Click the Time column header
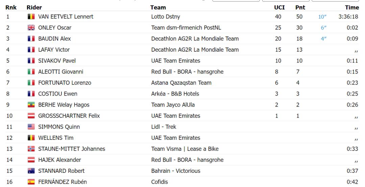 [x=352, y=7]
